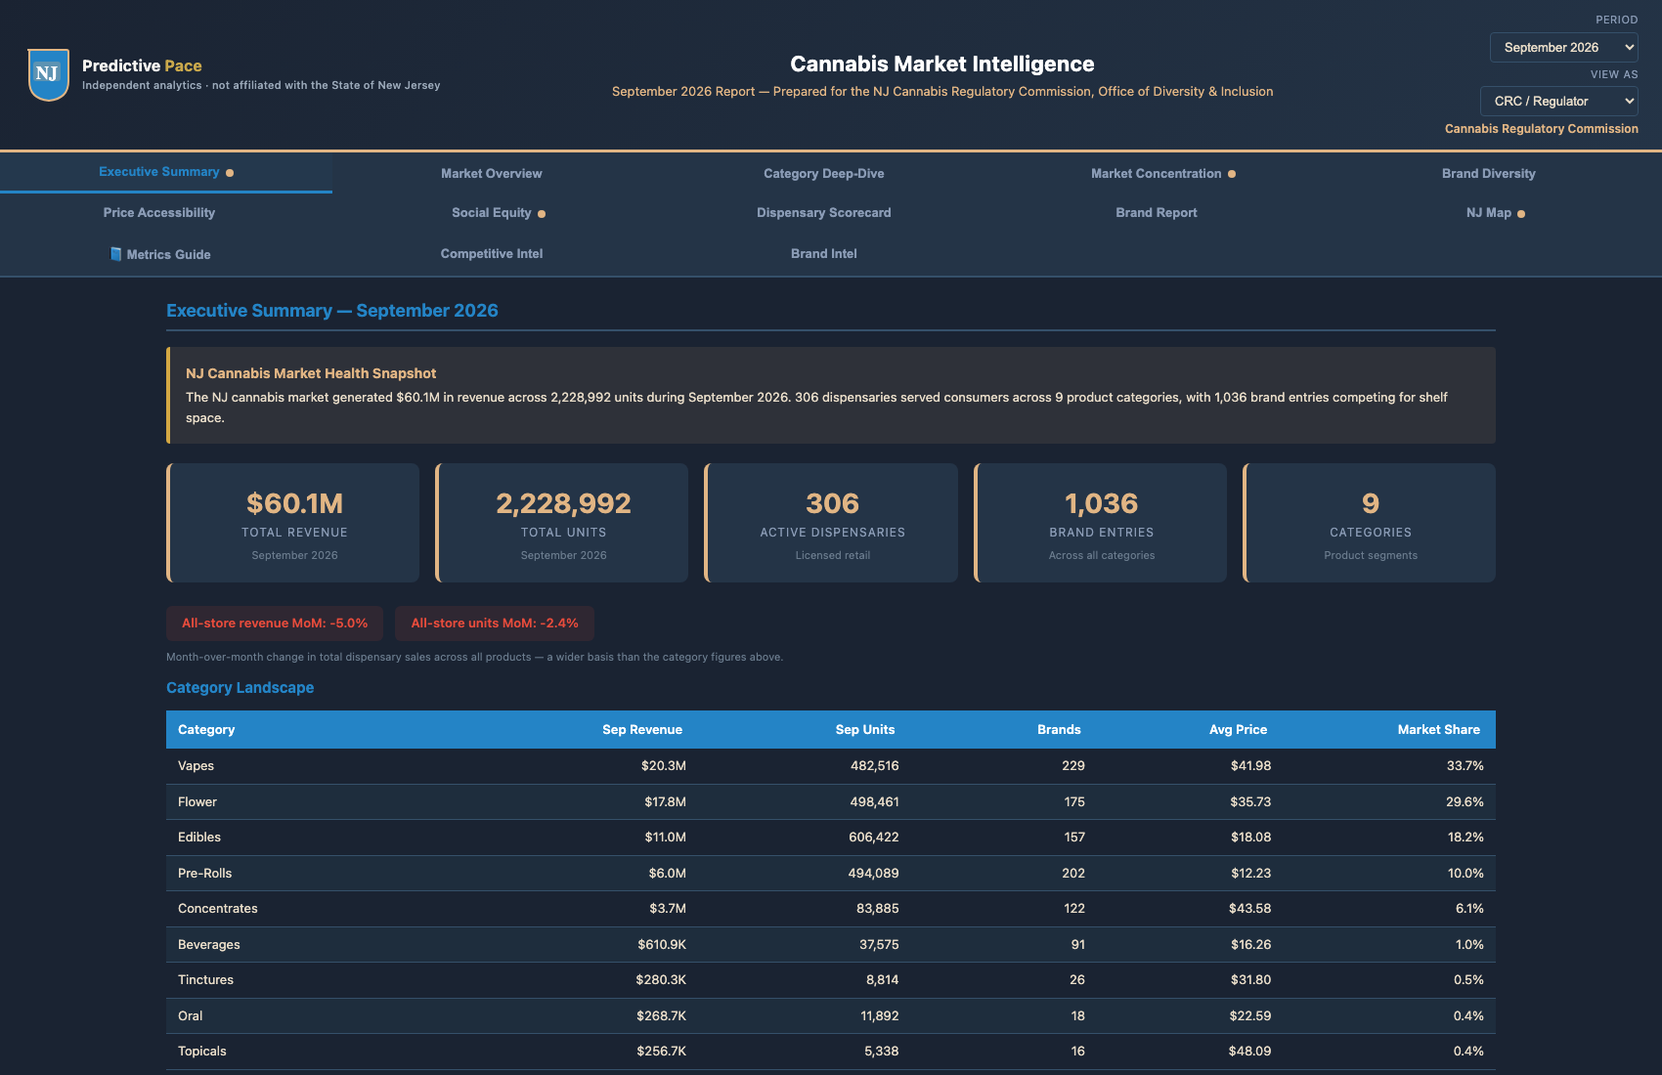The width and height of the screenshot is (1662, 1075).
Task: Go to the Category Deep-Dive tab
Action: pyautogui.click(x=823, y=173)
